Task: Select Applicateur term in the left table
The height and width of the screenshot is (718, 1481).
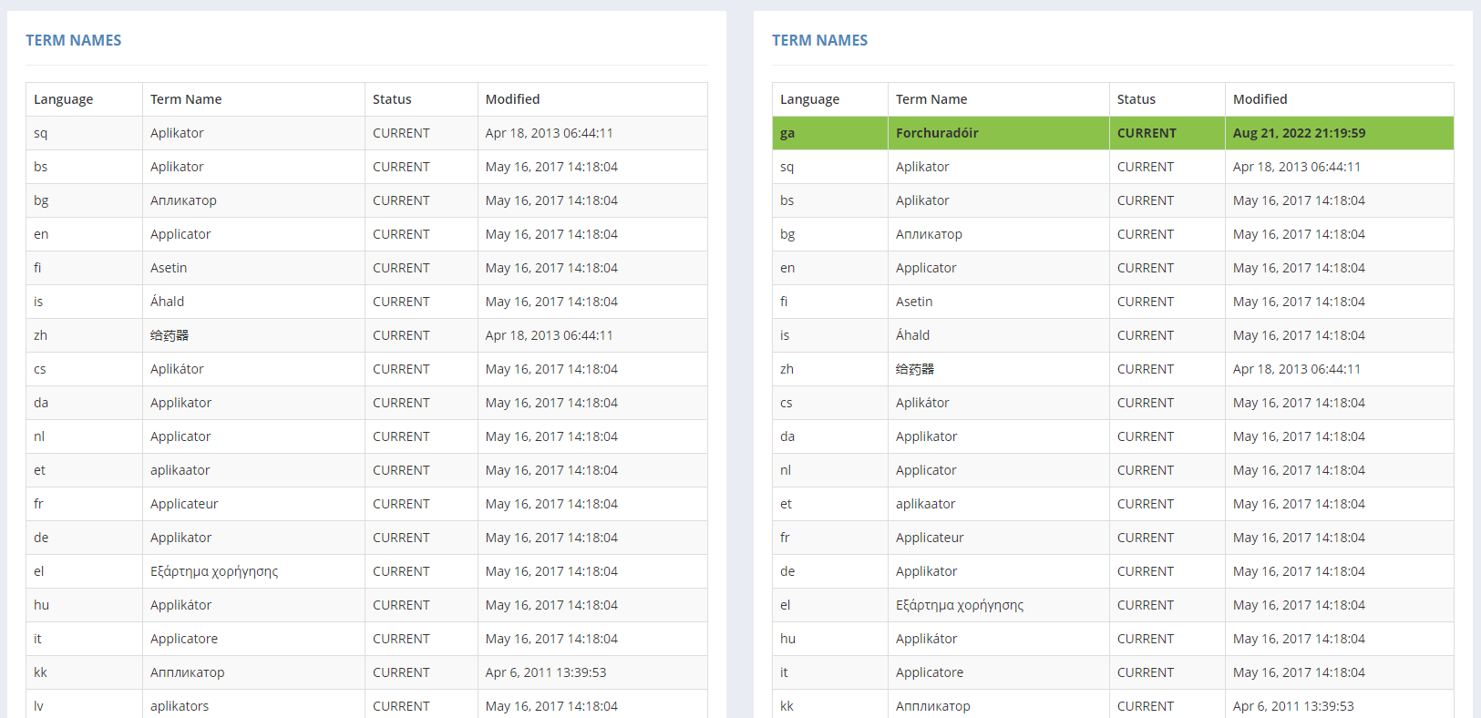Action: click(184, 504)
